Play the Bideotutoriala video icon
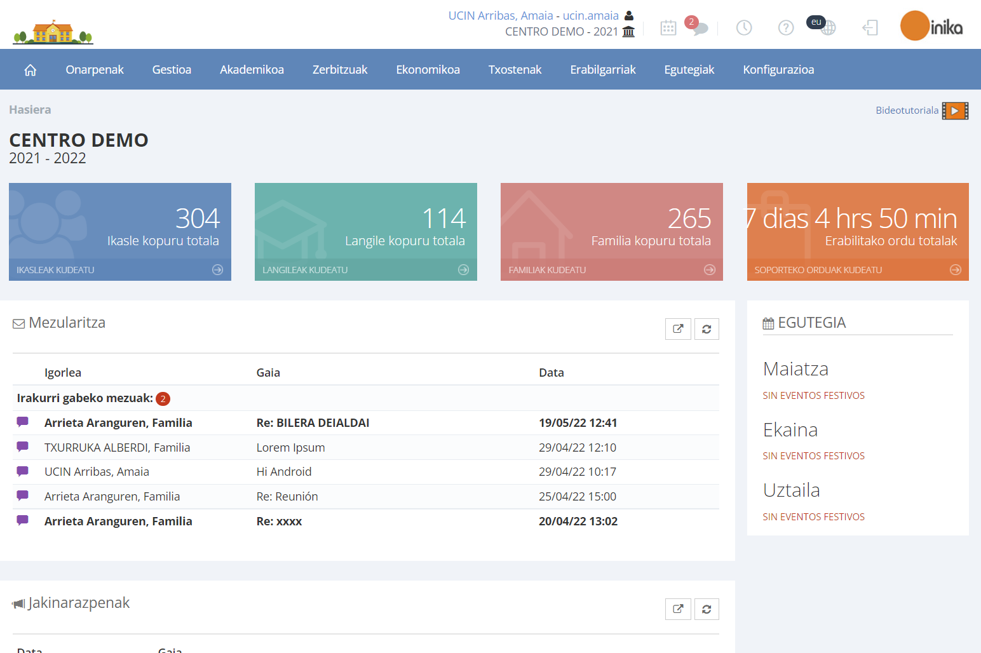 955,111
